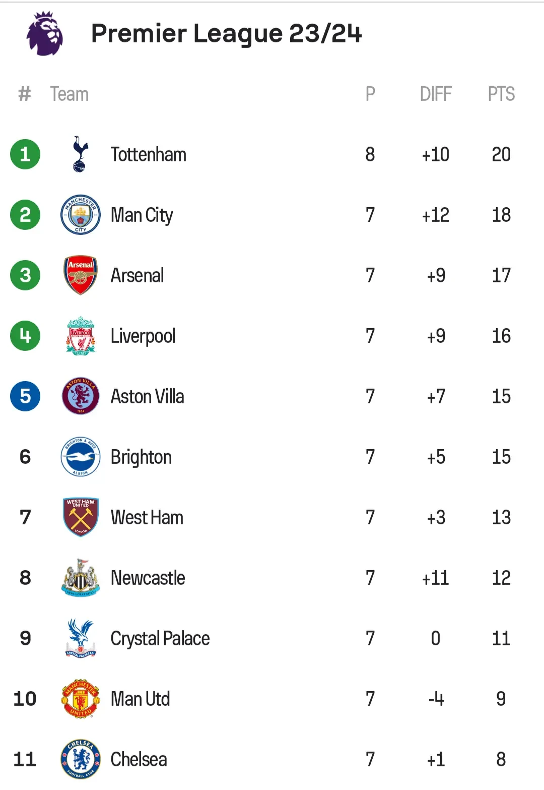Sort table by DIFF column header
This screenshot has height=790, width=544.
(x=436, y=94)
